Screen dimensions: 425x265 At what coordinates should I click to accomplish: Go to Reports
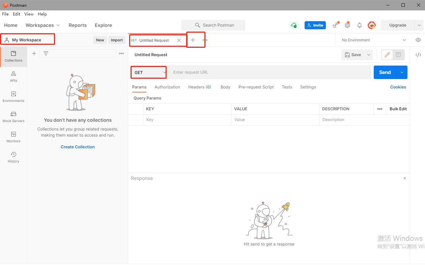tap(78, 25)
